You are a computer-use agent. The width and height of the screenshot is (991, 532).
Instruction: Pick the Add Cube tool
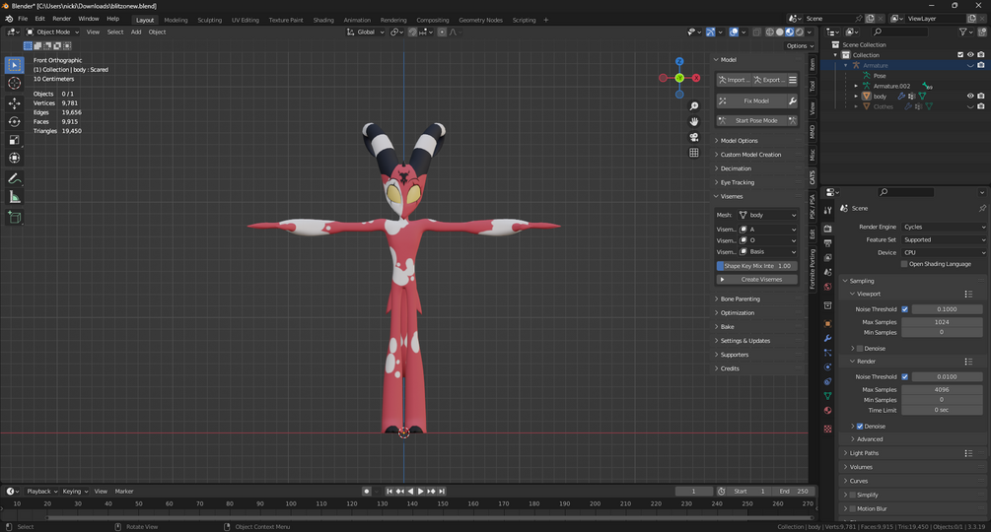[x=14, y=218]
